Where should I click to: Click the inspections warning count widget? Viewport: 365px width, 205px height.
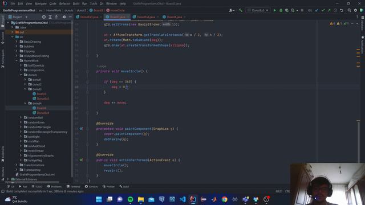[339, 23]
